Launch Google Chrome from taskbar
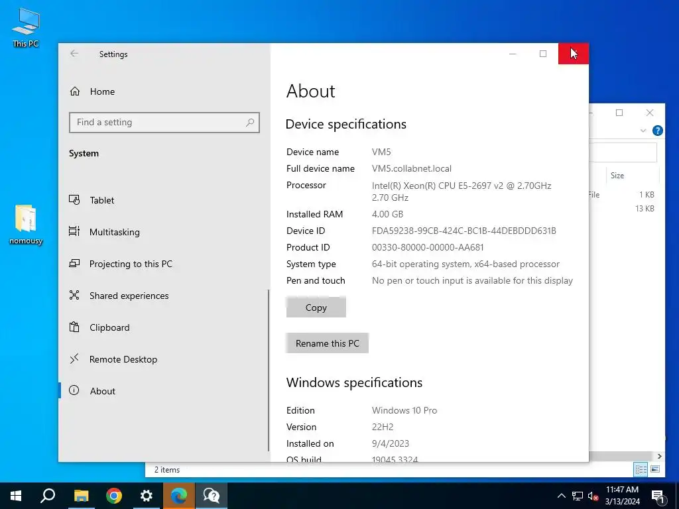 (x=114, y=496)
